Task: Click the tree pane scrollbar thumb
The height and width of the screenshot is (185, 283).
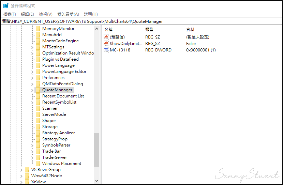Action: coord(96,150)
